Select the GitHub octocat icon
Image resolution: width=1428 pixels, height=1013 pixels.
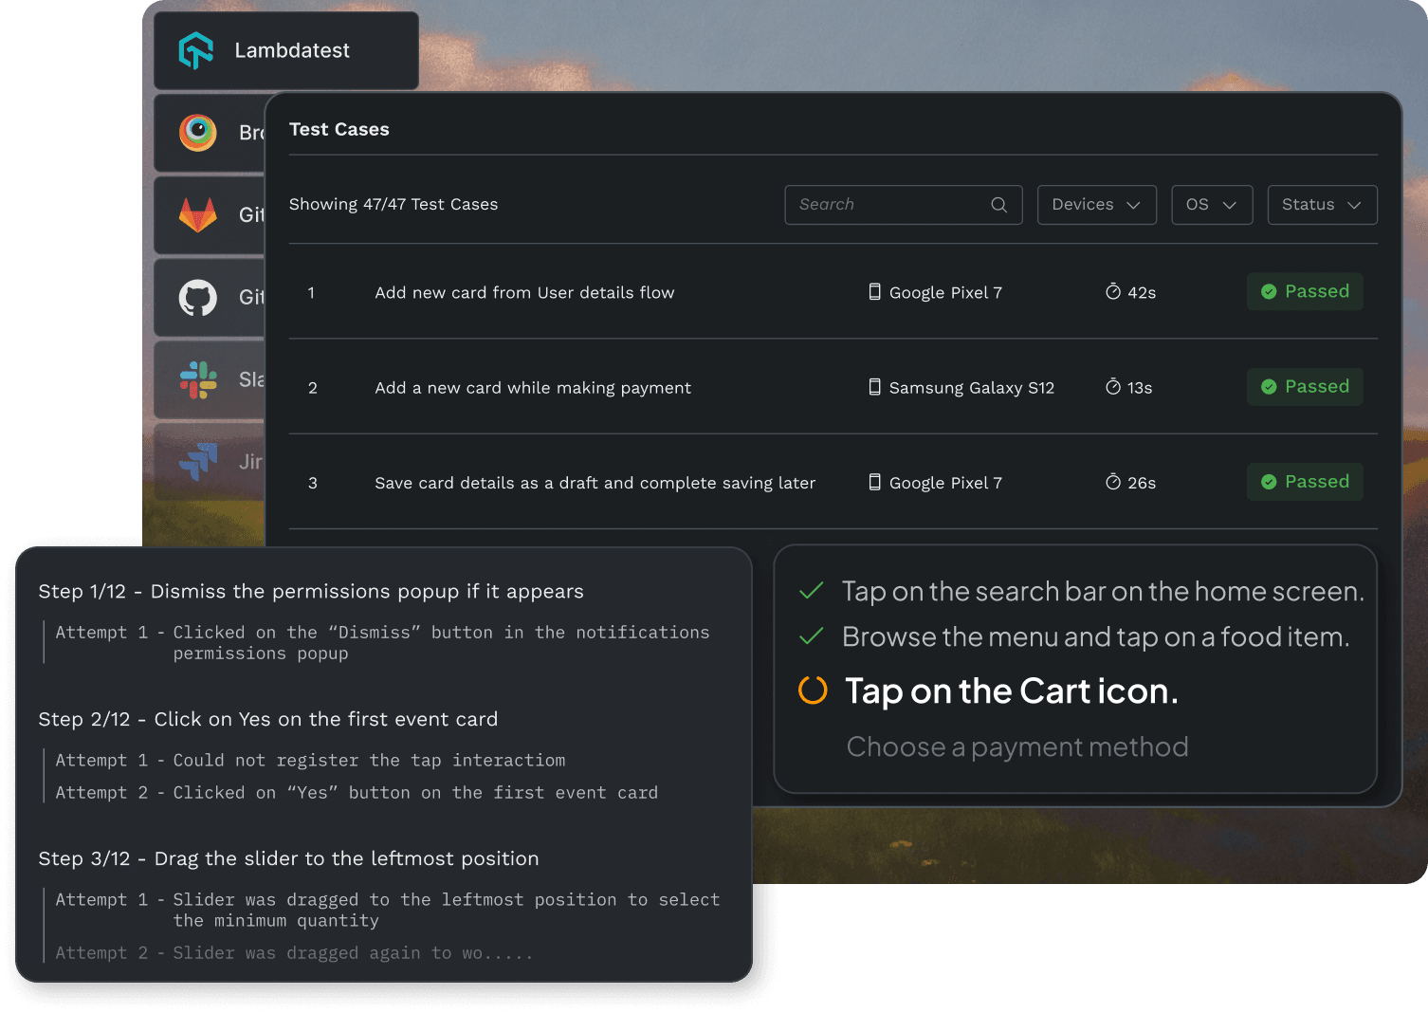198,298
